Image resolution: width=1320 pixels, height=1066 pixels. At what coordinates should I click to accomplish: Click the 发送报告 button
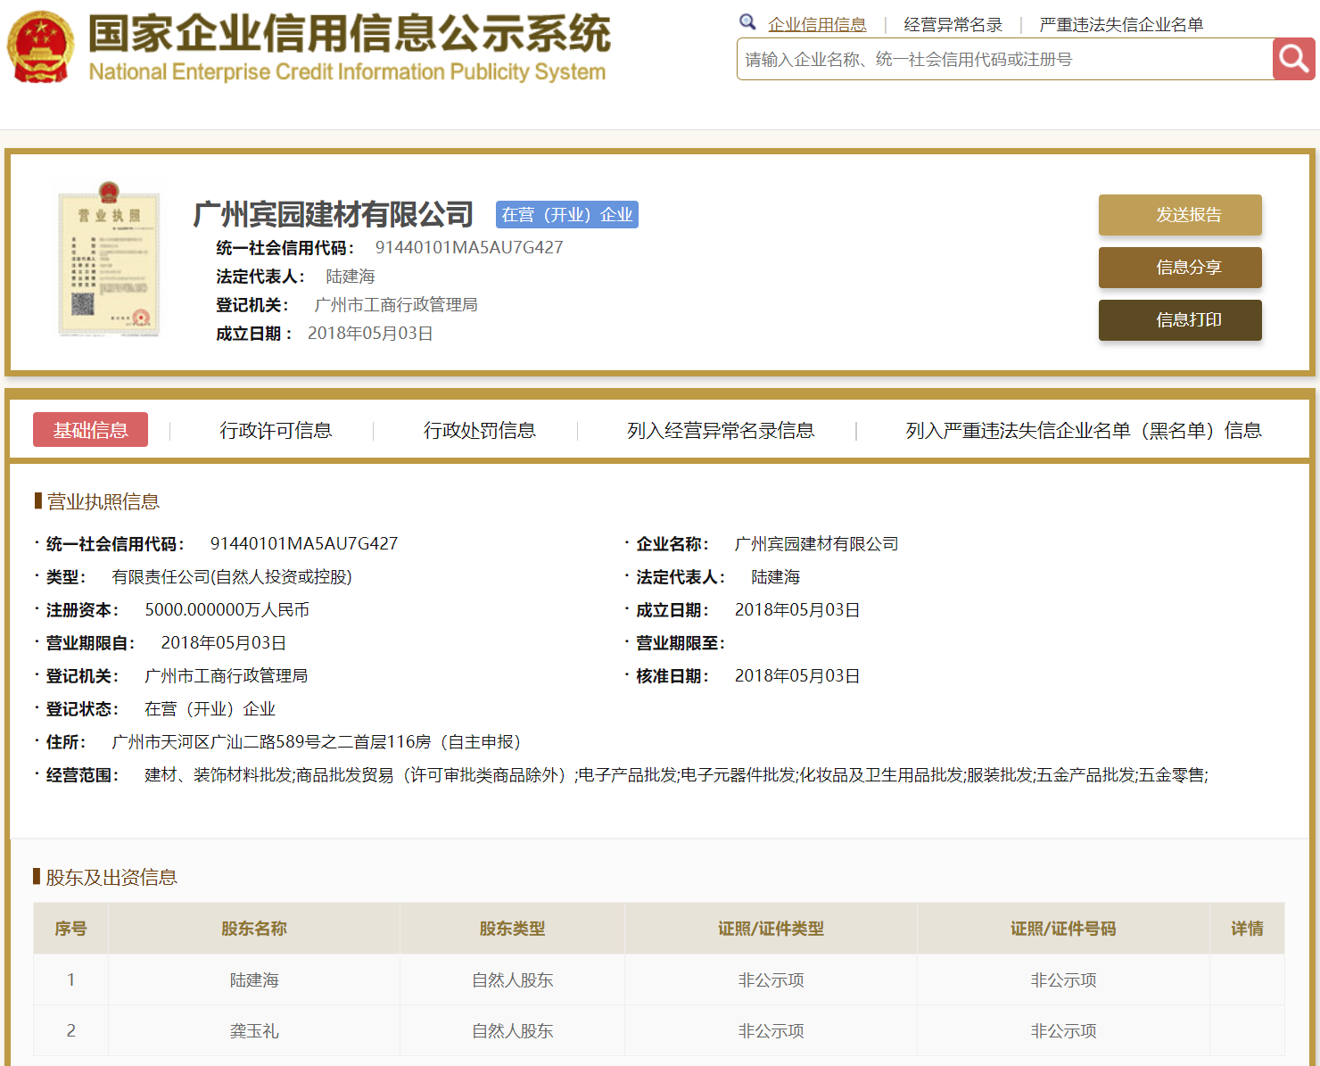click(x=1179, y=215)
